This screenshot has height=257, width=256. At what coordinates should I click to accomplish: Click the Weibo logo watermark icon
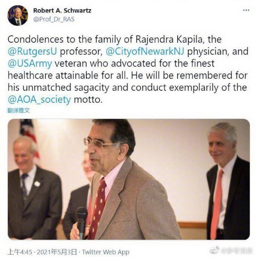(x=214, y=250)
